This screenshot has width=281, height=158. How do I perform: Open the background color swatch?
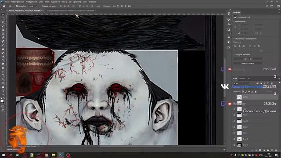coord(4,103)
